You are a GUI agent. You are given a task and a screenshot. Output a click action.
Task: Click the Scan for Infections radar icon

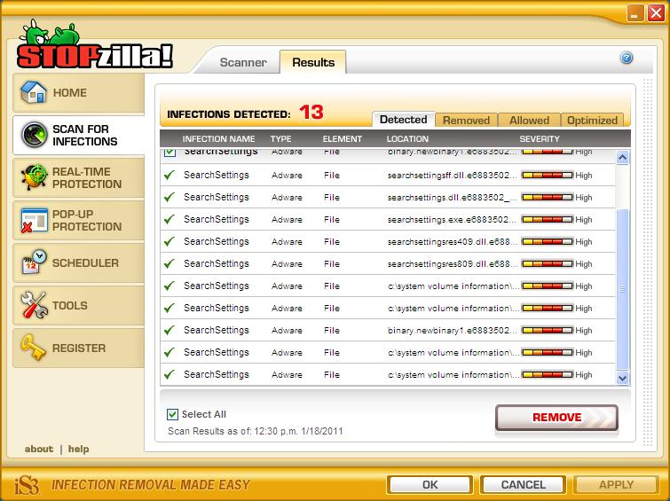[x=35, y=135]
